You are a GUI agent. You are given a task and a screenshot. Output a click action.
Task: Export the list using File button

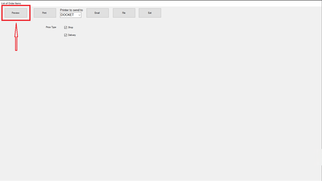(124, 13)
